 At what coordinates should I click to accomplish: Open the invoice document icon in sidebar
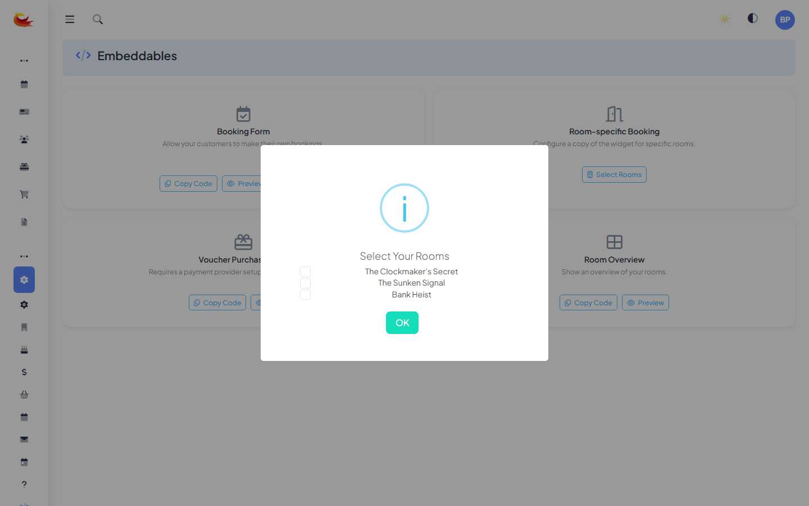(x=24, y=222)
